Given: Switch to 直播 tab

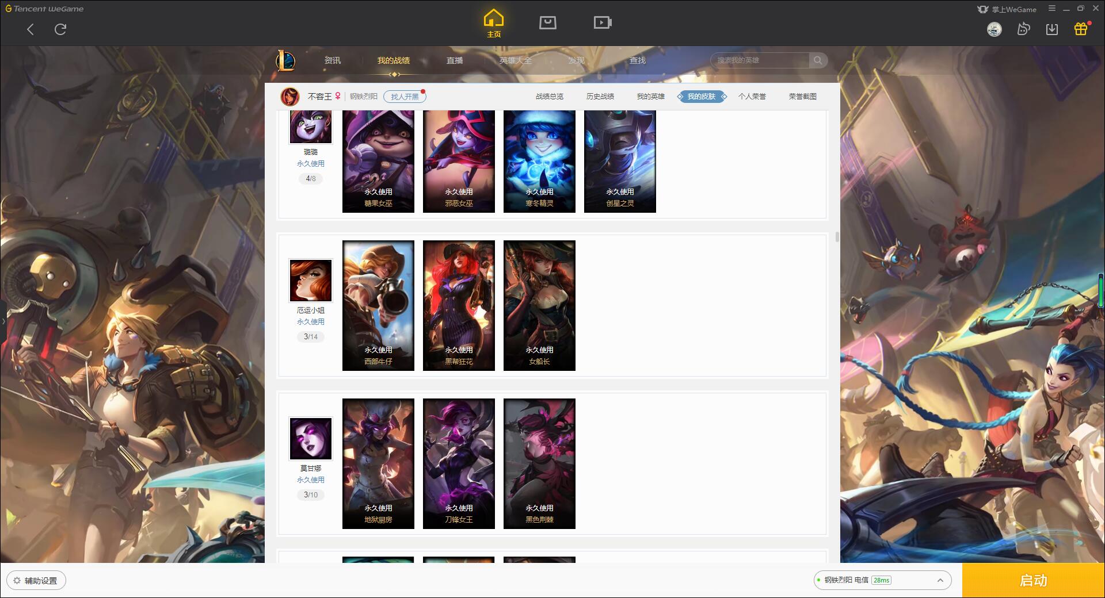Looking at the screenshot, I should 455,60.
